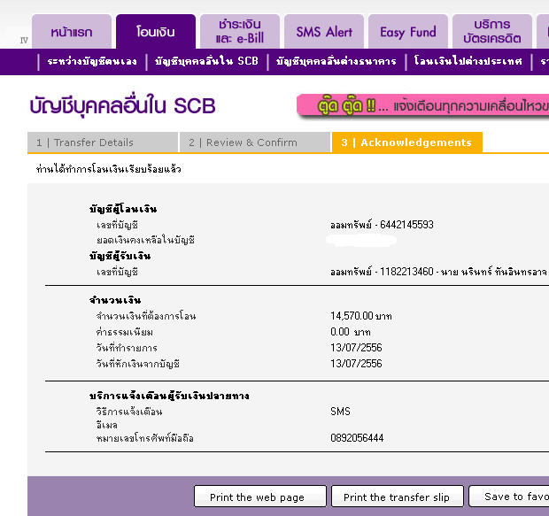Screen dimensions: 549x516
Task: Click the ท่านได้ทำการโอนเงินเรียบร้อยแล้ว confirmation message
Action: click(x=109, y=169)
